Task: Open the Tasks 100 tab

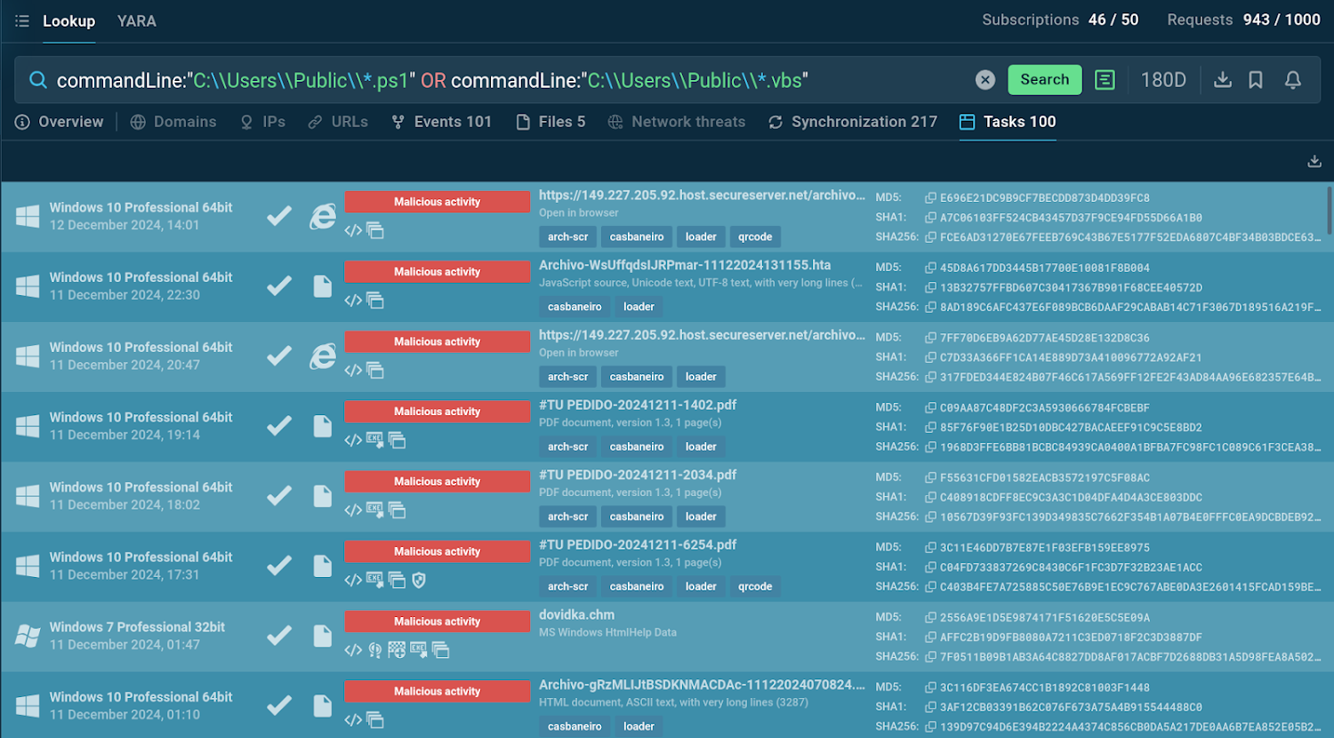Action: coord(1008,122)
